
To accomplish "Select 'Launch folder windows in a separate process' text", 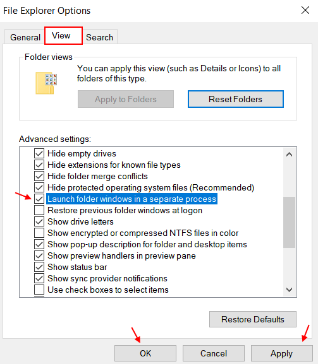I will [x=131, y=199].
